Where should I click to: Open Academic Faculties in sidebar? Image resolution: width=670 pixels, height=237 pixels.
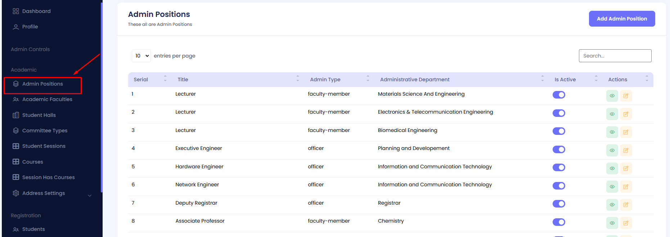click(47, 99)
